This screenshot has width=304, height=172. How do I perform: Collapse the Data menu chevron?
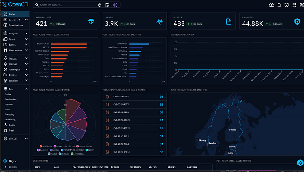click(x=26, y=89)
